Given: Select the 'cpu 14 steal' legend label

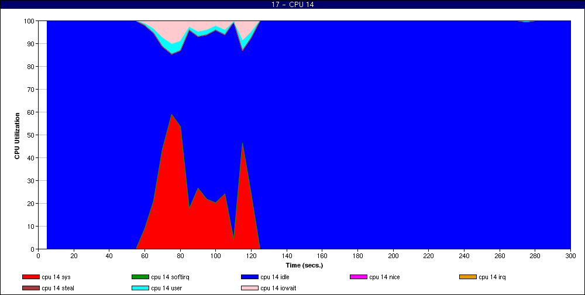Looking at the screenshot, I should coord(58,289).
